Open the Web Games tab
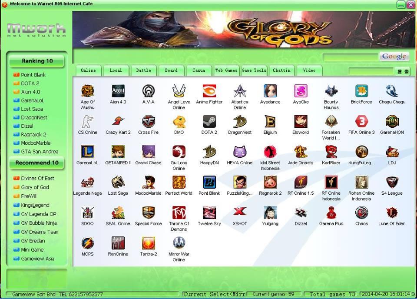The height and width of the screenshot is (299, 417). point(226,70)
